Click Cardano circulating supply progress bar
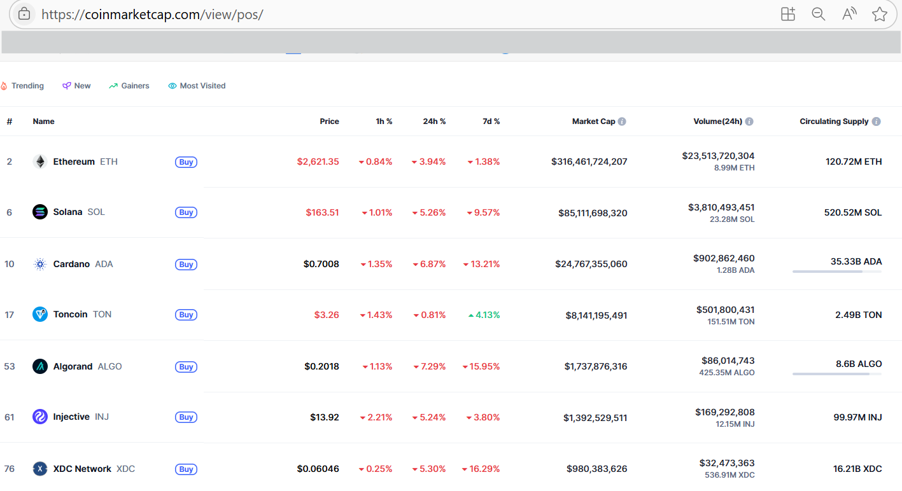This screenshot has height=491, width=902. (837, 272)
